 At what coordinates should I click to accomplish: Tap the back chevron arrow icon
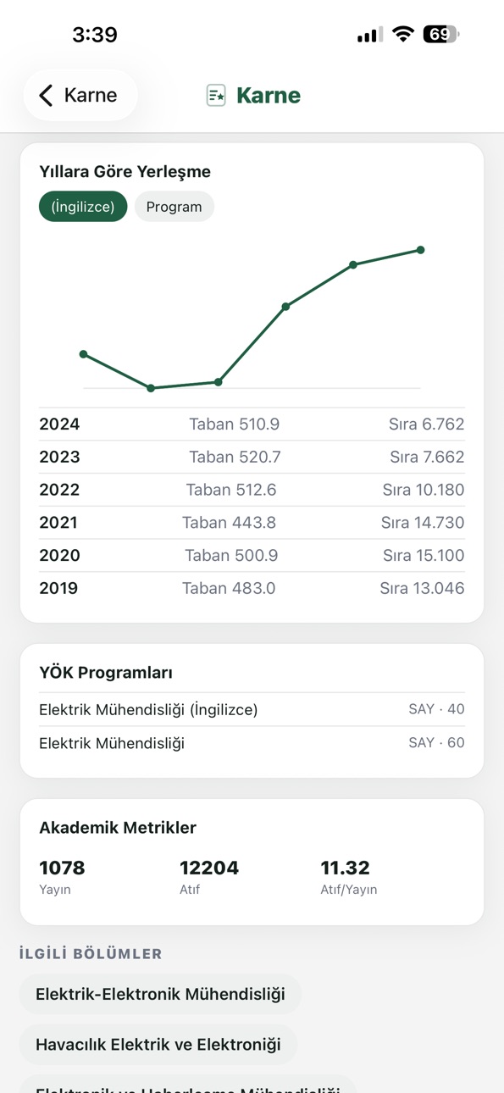47,95
